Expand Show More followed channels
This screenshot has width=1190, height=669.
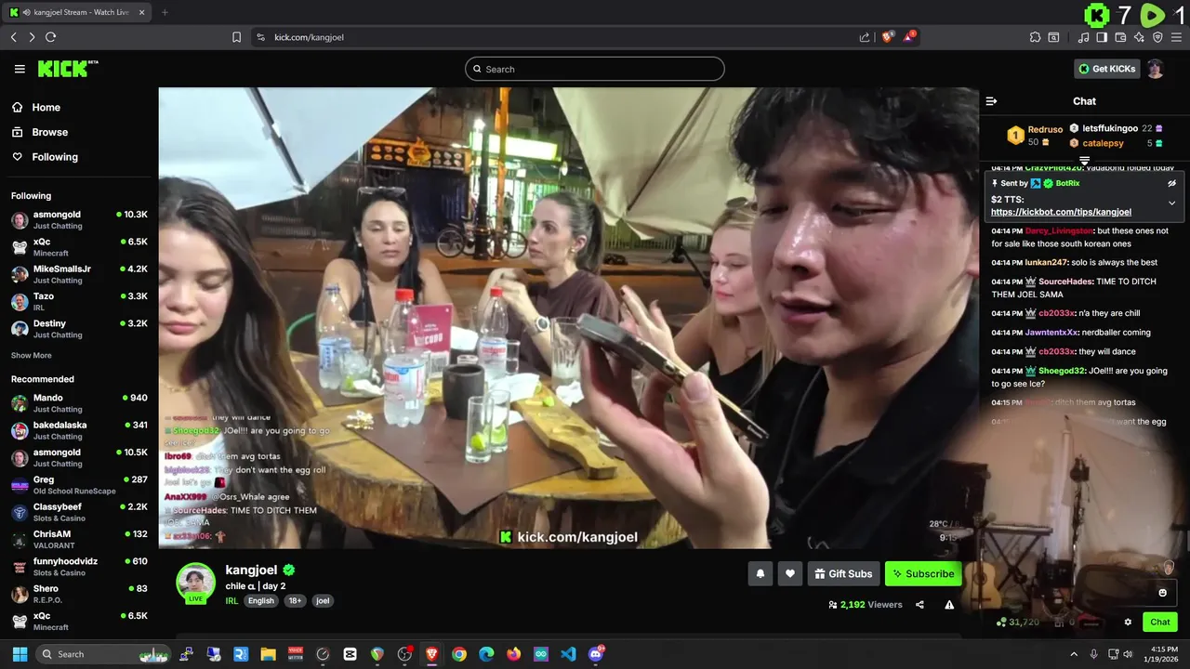pos(31,356)
